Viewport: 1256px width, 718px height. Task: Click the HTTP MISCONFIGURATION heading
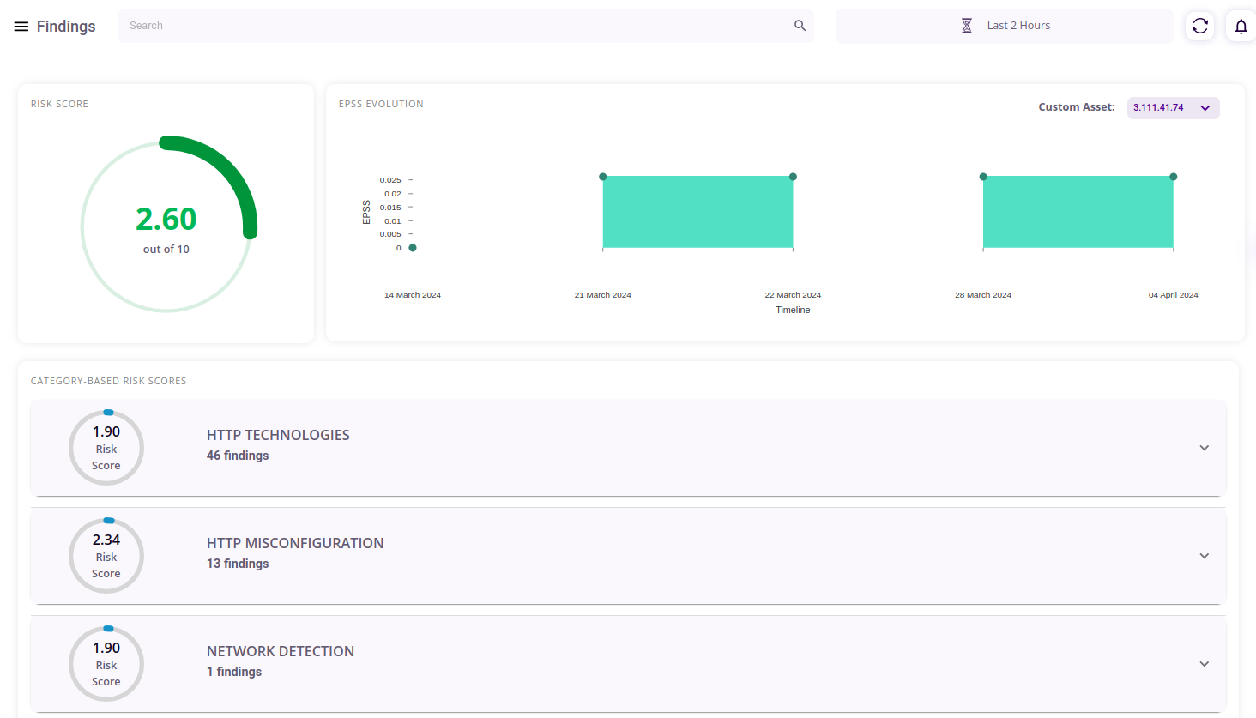[295, 543]
